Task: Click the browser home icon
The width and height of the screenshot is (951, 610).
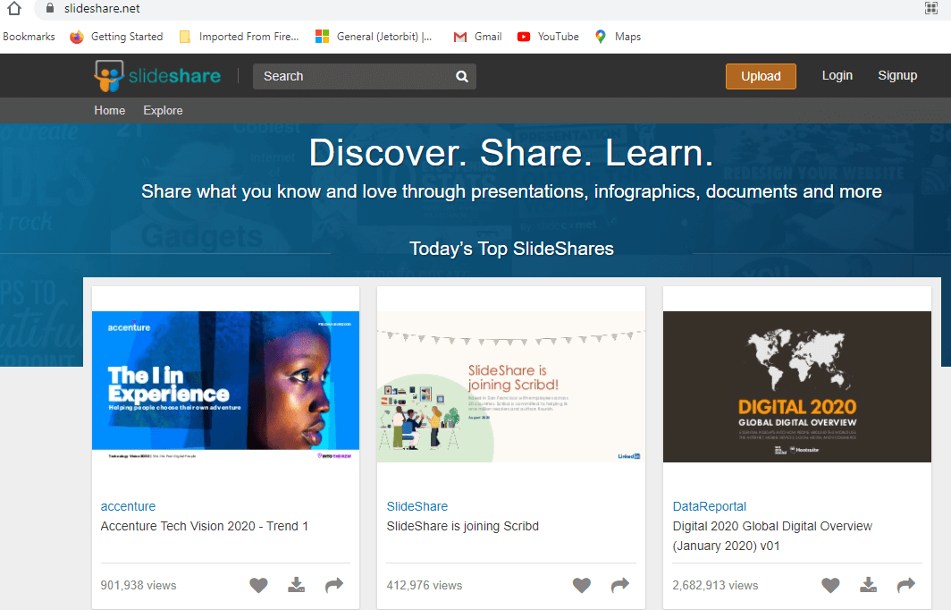Action: [x=14, y=9]
